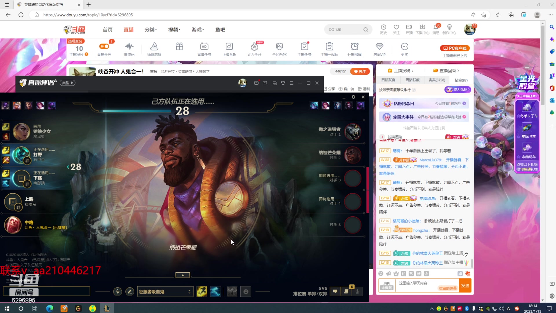Viewport: 556px width, 313px height.
Task: Open ward skin selector icon
Action: pyautogui.click(x=232, y=292)
